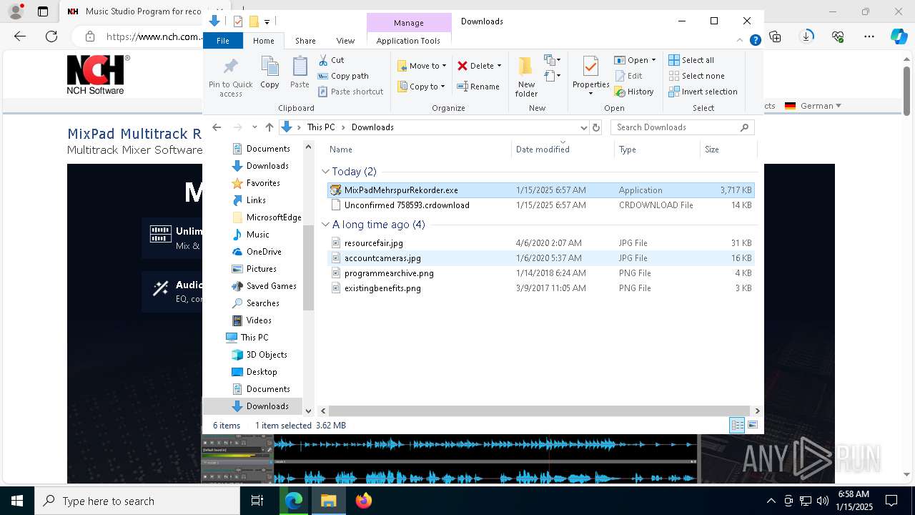Select accountcameras.jpg file
The width and height of the screenshot is (915, 515).
tap(540, 258)
